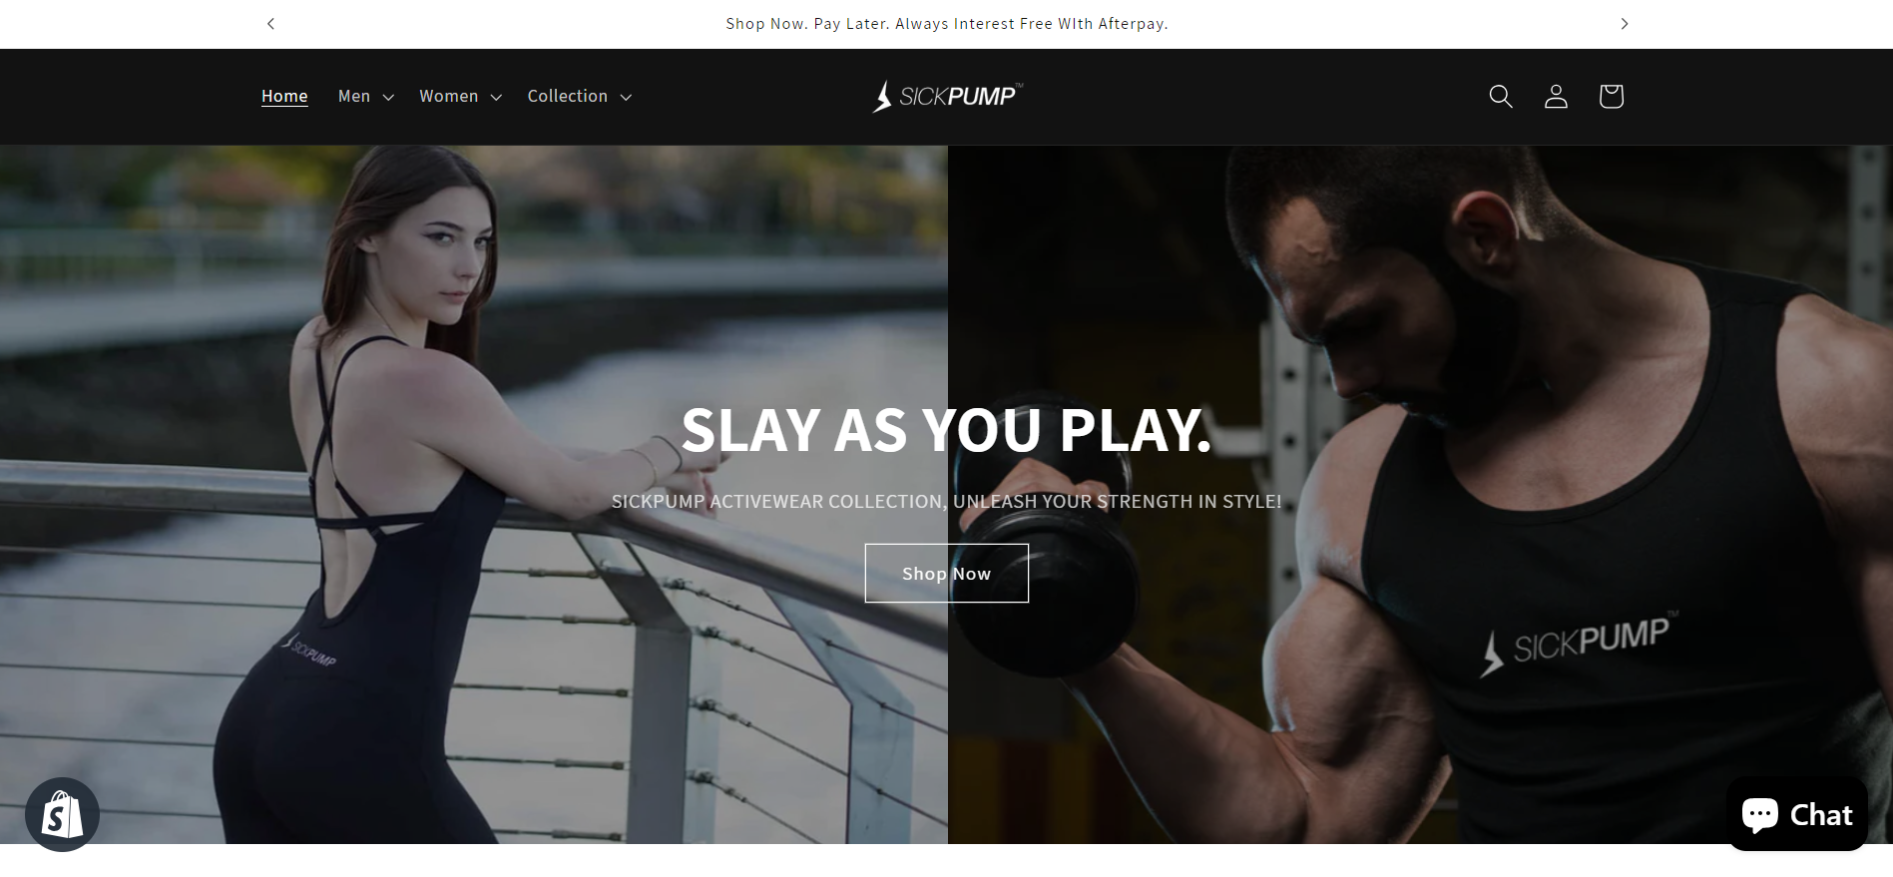
Task: Click the Shop Now button
Action: (x=946, y=573)
